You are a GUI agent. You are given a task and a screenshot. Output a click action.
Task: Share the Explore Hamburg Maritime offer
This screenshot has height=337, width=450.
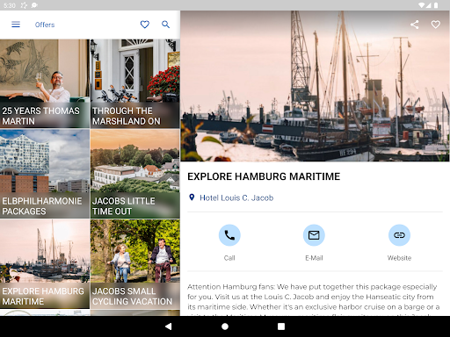(414, 25)
